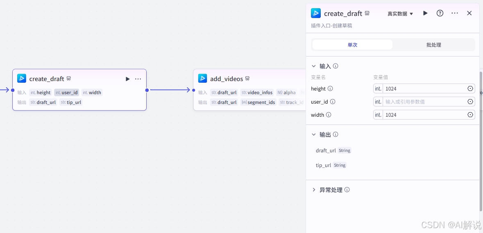Viewport: 483px width, 233px height.
Task: Click the add_videos node title
Action: point(227,79)
